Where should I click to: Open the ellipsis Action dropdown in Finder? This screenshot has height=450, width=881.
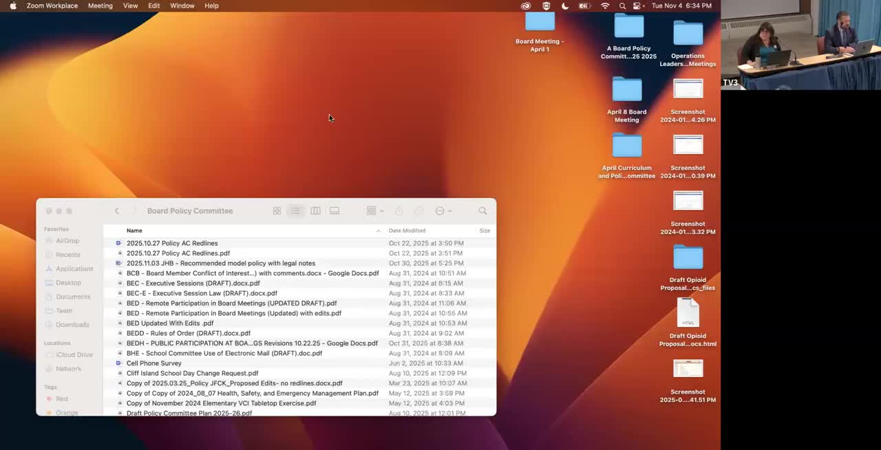(x=443, y=211)
